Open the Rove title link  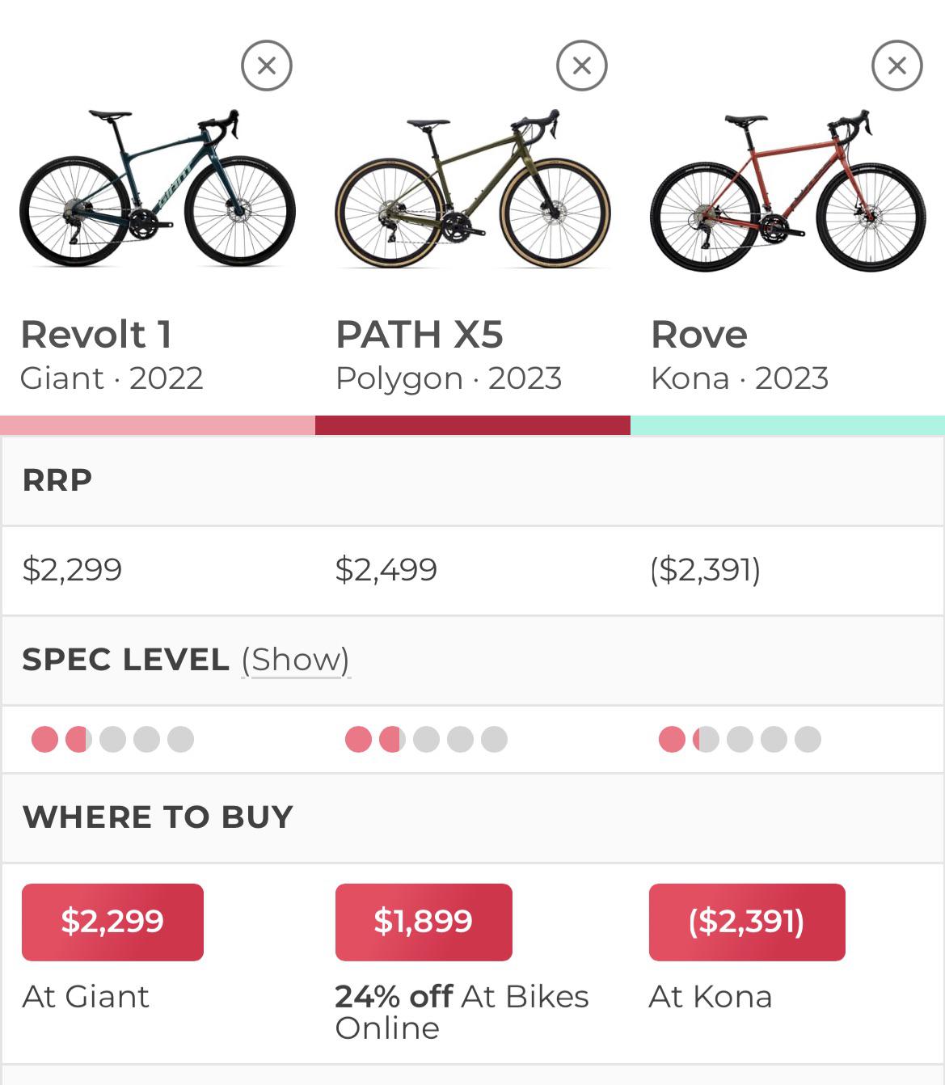click(x=699, y=334)
